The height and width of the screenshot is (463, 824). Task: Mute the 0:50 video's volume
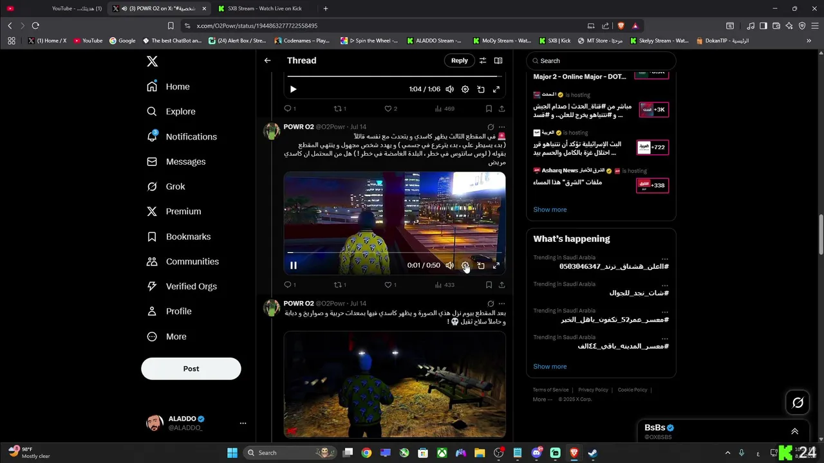(449, 266)
